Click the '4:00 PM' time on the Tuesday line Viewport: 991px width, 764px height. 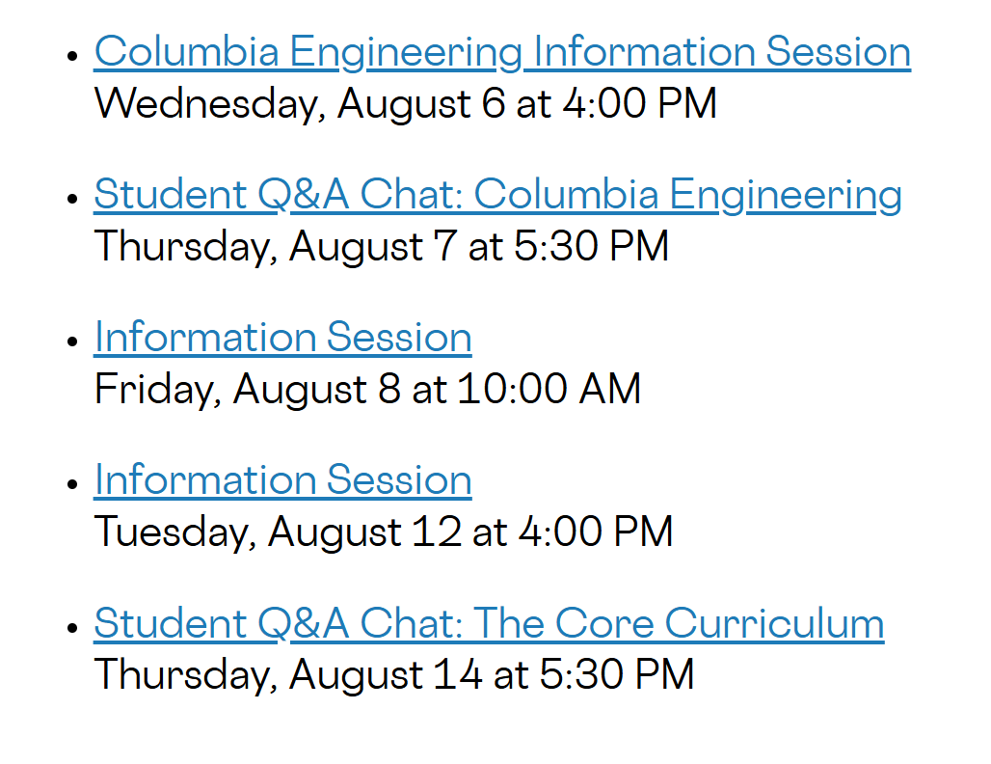click(596, 532)
